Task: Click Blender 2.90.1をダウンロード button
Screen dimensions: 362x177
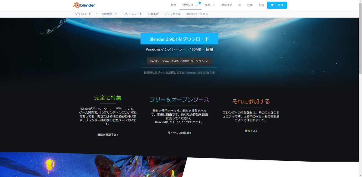Action: click(179, 39)
